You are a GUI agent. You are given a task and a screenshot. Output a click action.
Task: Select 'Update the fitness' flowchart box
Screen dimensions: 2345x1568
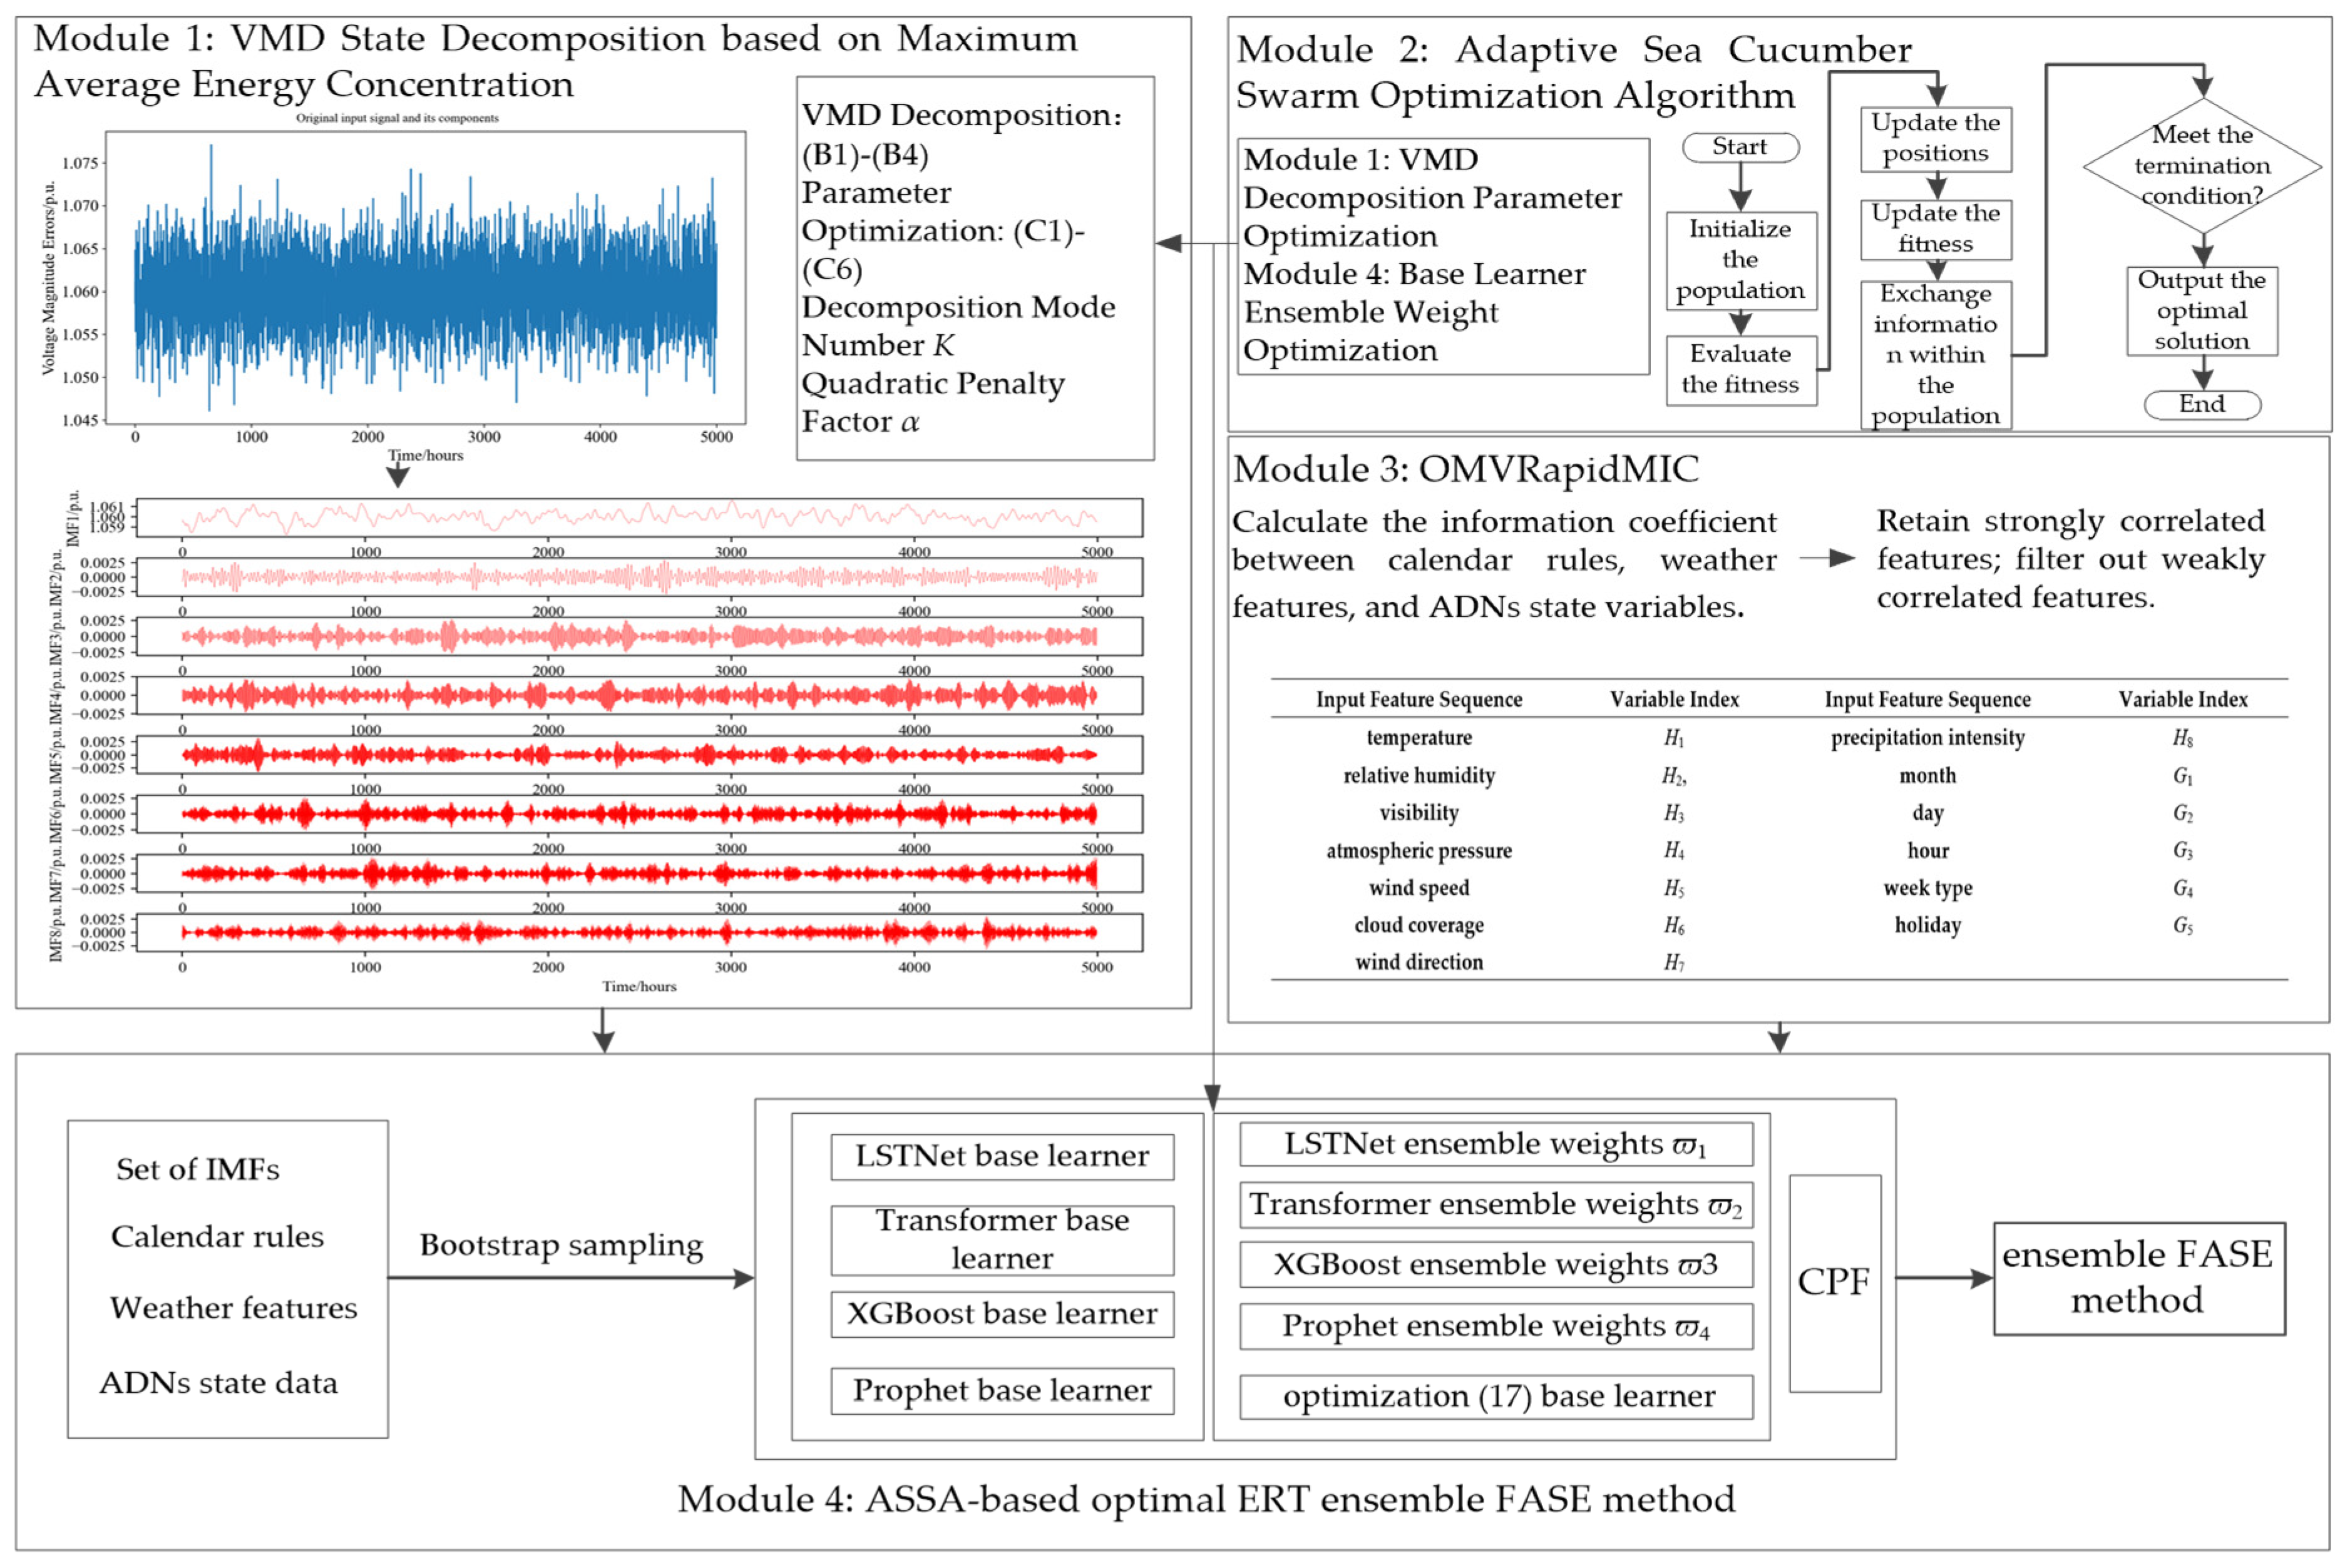click(x=1935, y=229)
